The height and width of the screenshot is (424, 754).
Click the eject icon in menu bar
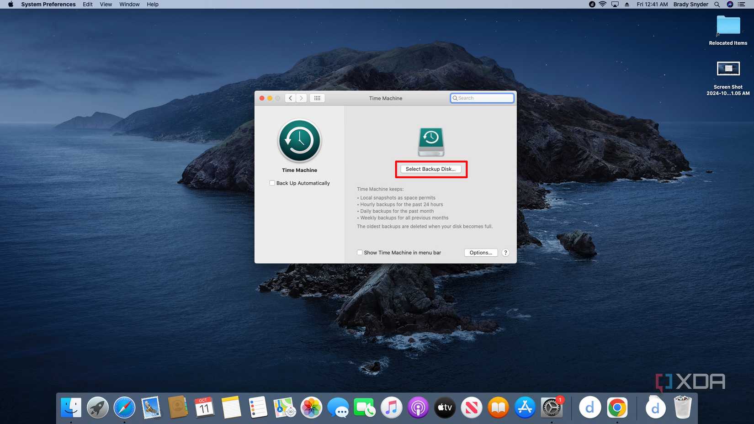tap(627, 4)
